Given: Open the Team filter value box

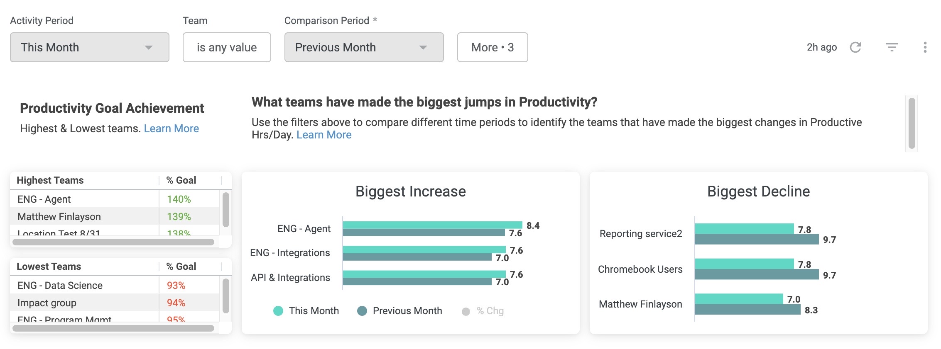Looking at the screenshot, I should click(x=227, y=47).
